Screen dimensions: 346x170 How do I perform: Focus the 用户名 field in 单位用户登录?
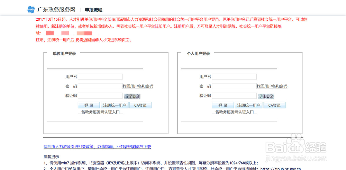(x=100, y=76)
